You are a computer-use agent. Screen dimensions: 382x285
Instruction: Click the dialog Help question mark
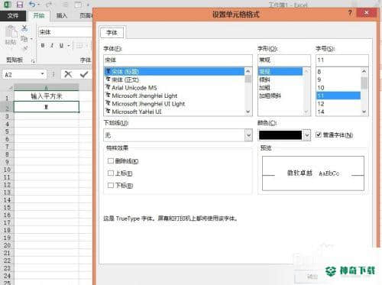(x=350, y=12)
